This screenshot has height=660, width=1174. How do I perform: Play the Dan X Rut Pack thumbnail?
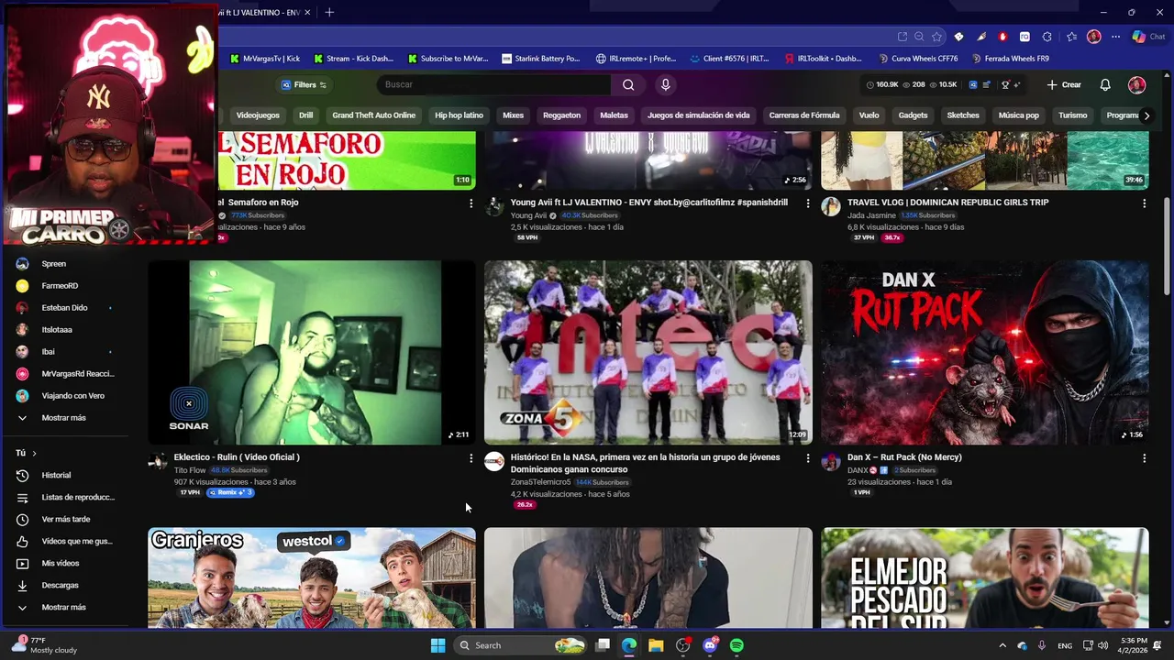click(x=985, y=353)
